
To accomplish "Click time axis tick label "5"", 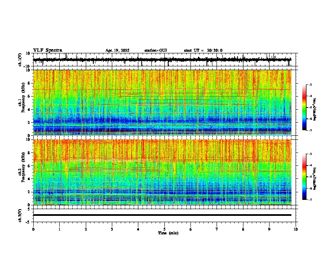I will tap(164, 229).
